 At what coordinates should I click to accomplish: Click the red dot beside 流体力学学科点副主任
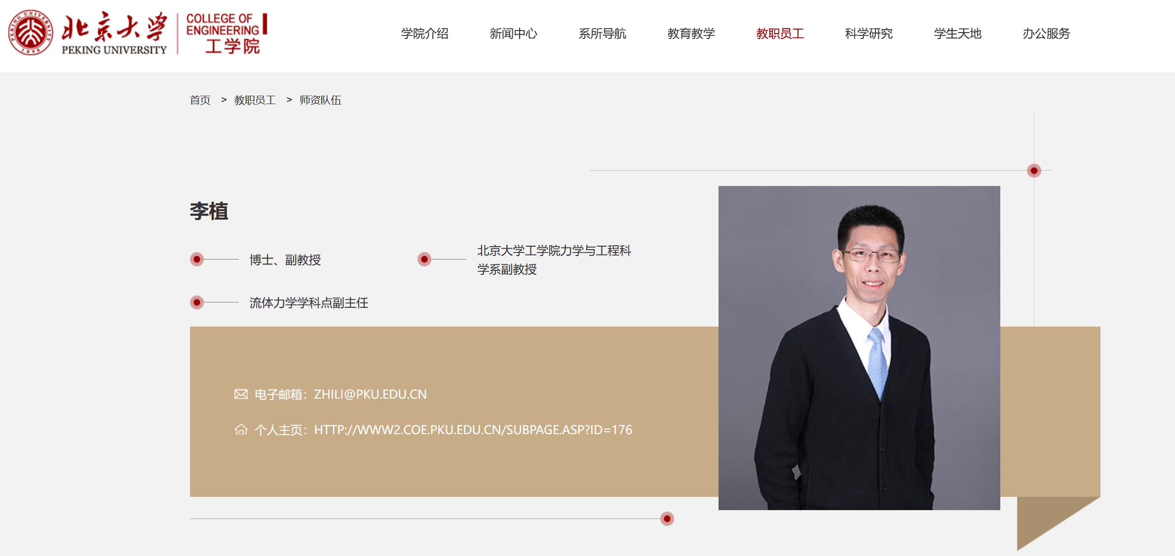(x=196, y=301)
